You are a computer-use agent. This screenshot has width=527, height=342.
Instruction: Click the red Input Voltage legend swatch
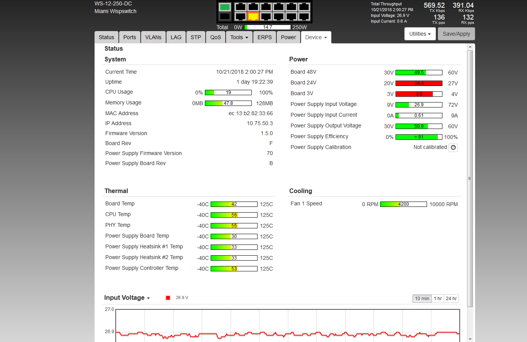click(168, 298)
